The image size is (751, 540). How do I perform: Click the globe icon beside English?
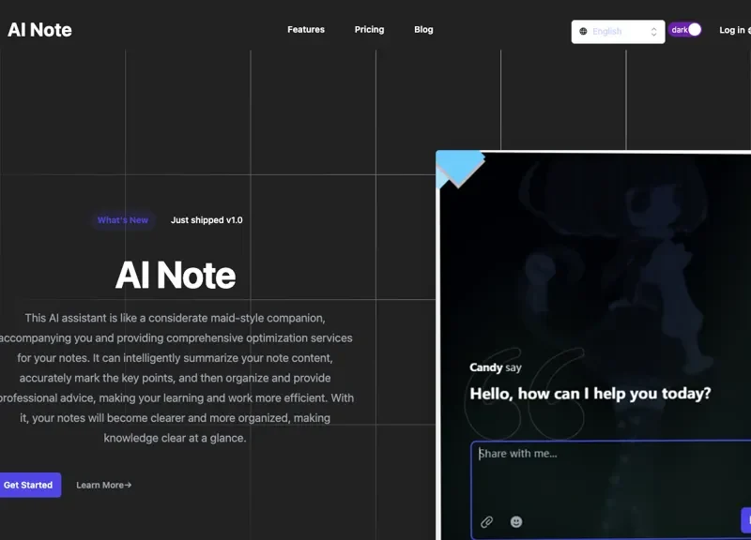click(583, 31)
